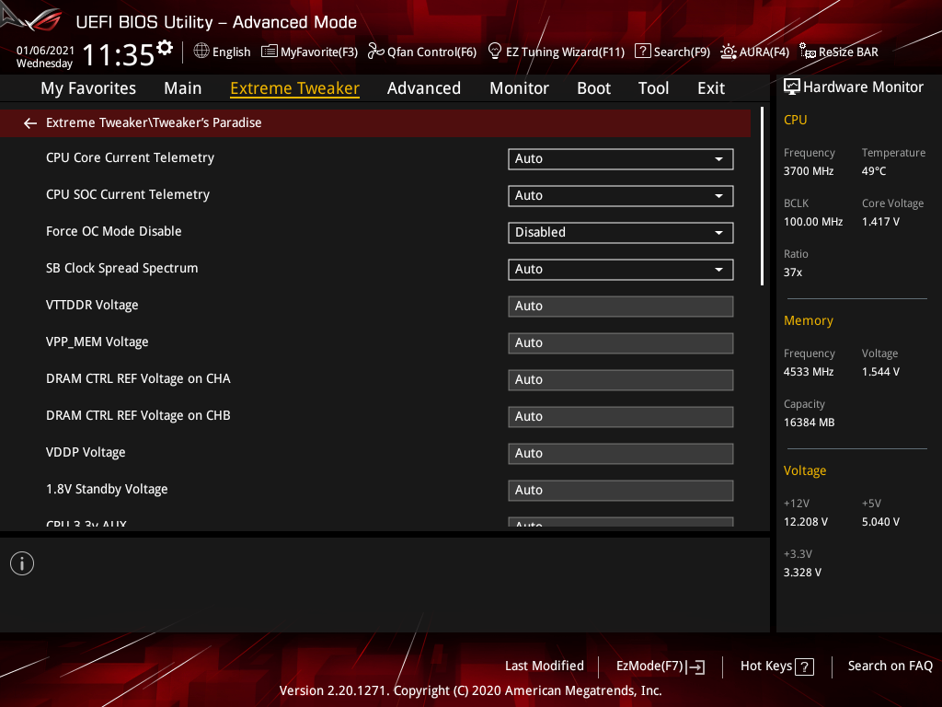Screen dimensions: 942x707
Task: Click the ReSize BAR icon
Action: (x=808, y=52)
